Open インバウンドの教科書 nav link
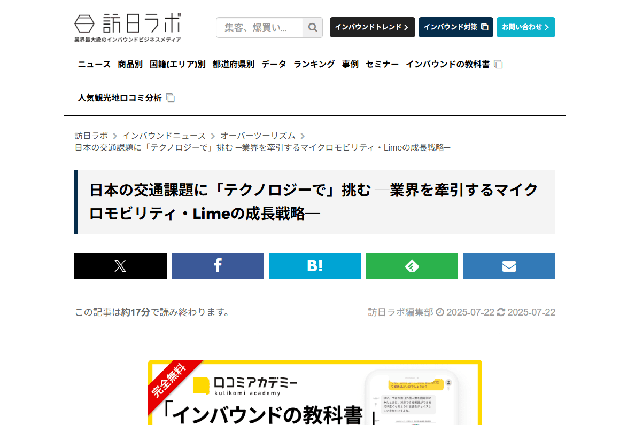 tap(447, 64)
